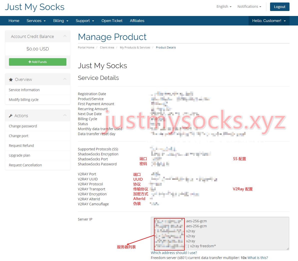Viewport: 298px width, 261px height.
Task: Click the green Add Funds button
Action: (38, 62)
